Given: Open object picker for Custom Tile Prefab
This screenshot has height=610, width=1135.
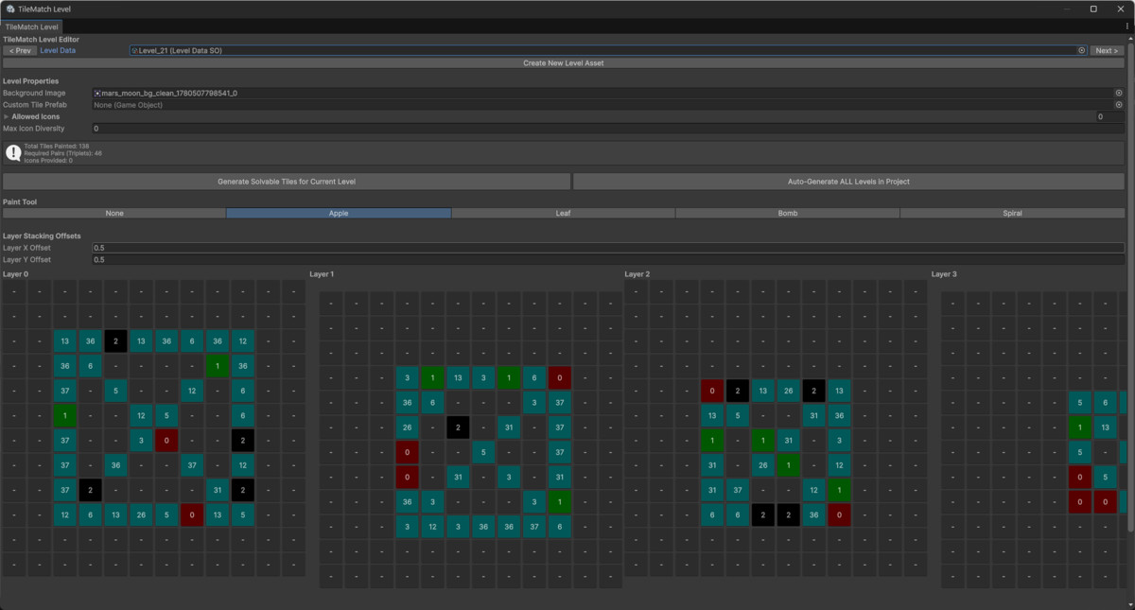Looking at the screenshot, I should [x=1118, y=105].
